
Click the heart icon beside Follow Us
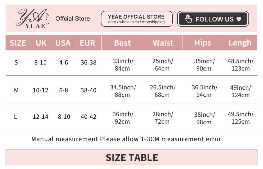pos(239,19)
